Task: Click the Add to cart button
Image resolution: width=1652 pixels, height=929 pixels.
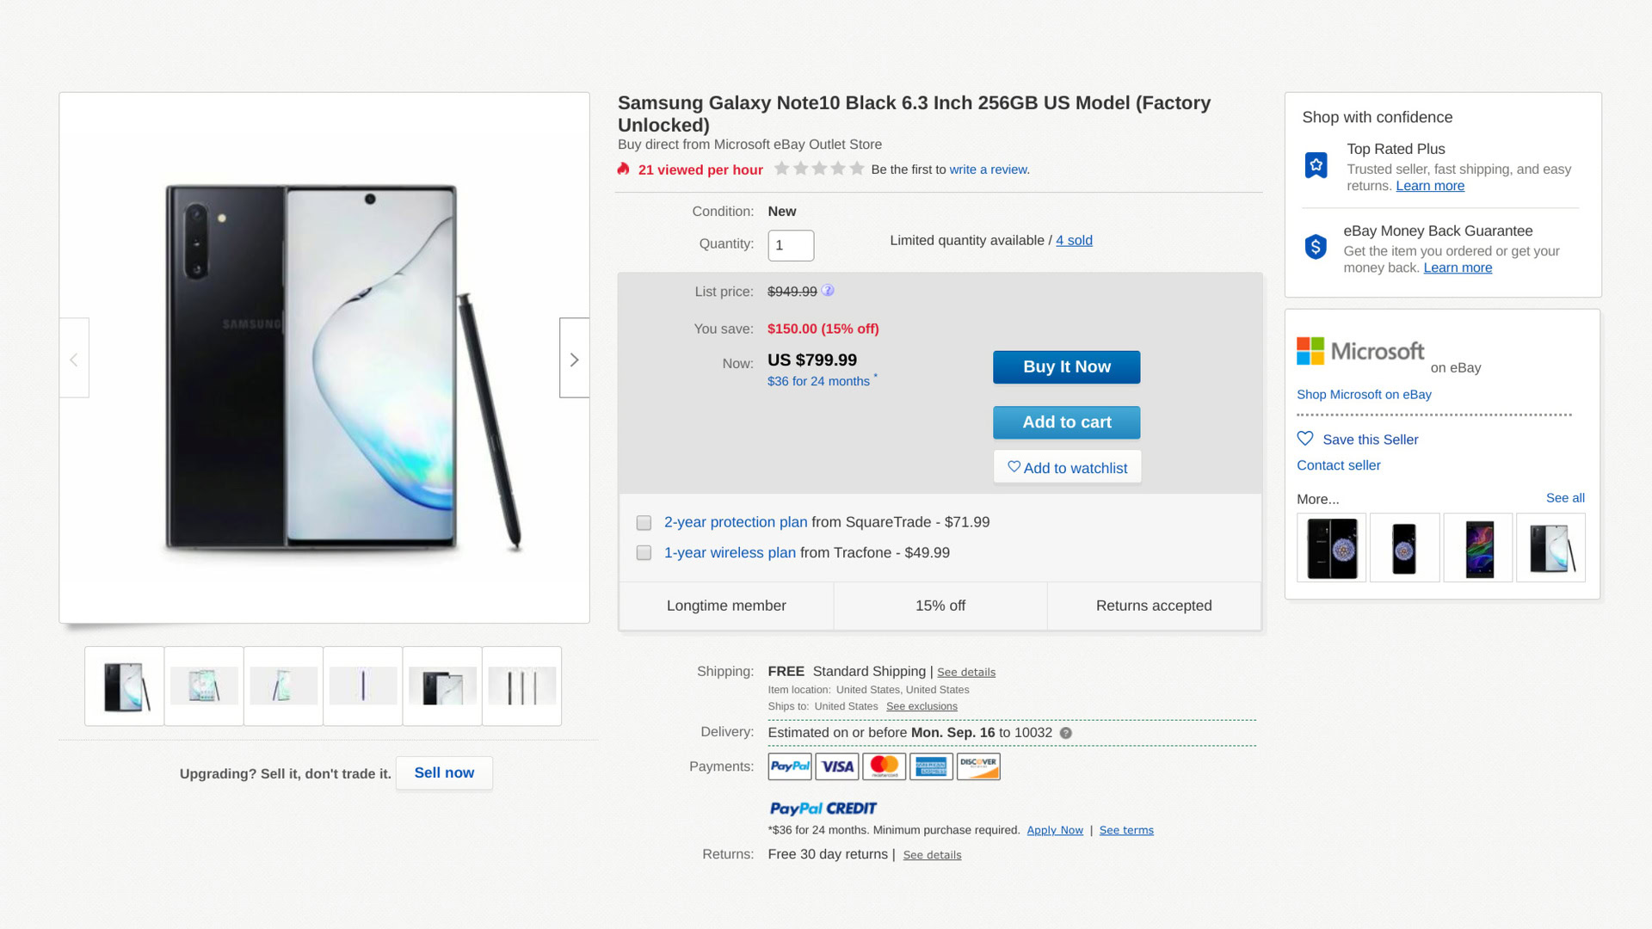Action: click(x=1066, y=422)
